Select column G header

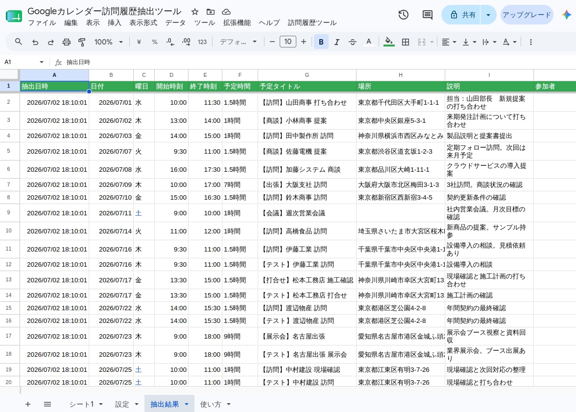(x=307, y=75)
